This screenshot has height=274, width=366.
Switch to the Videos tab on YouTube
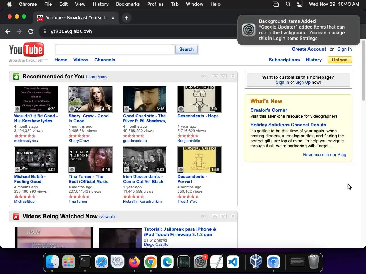coord(81,60)
